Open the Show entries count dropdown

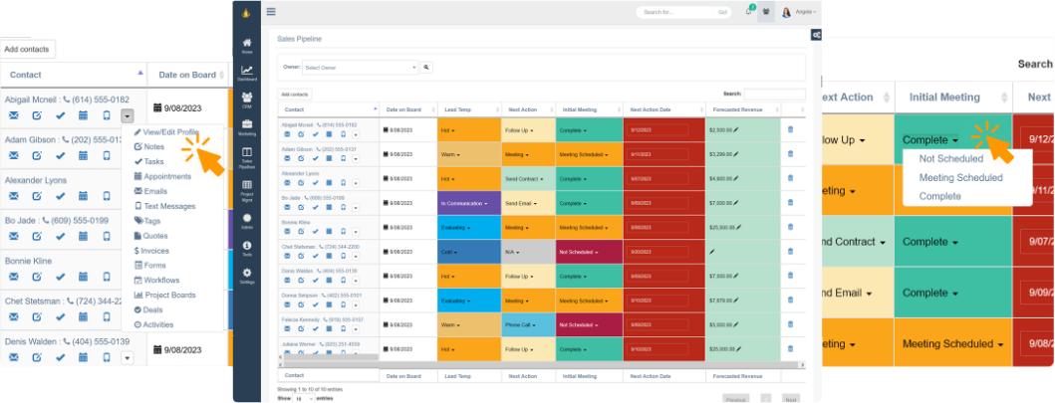click(304, 398)
